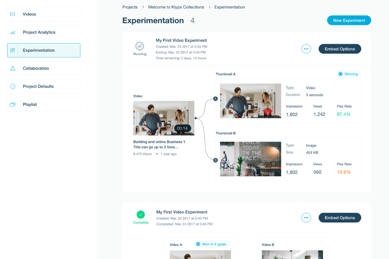Click the Video B label
The width and height of the screenshot is (389, 259).
pos(268,245)
